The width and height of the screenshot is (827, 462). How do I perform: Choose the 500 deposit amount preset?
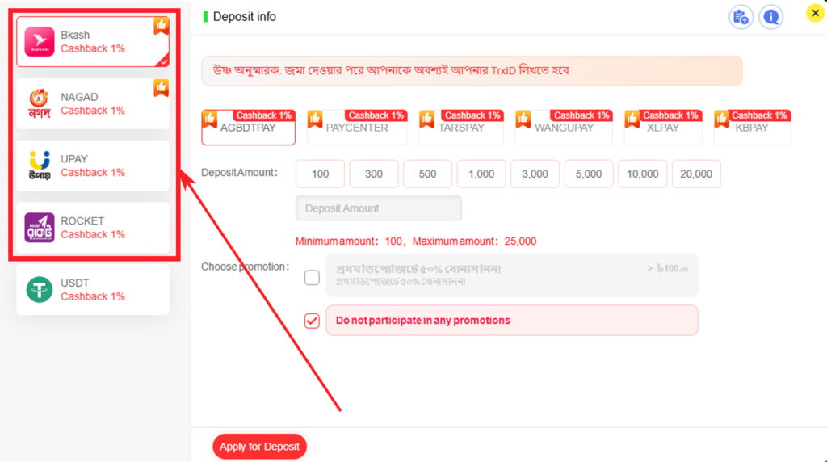coord(427,174)
